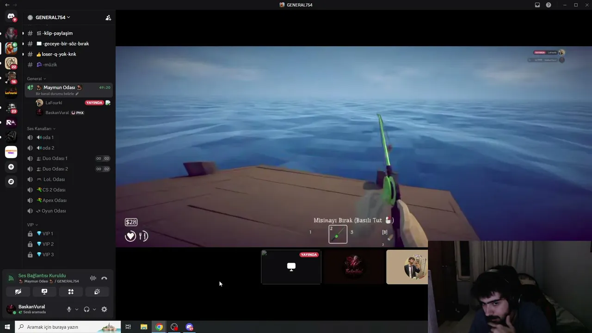
Task: Open voice connection signal strength icon
Action: [x=11, y=278]
